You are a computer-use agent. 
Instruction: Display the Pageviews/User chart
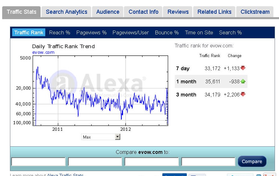click(130, 32)
